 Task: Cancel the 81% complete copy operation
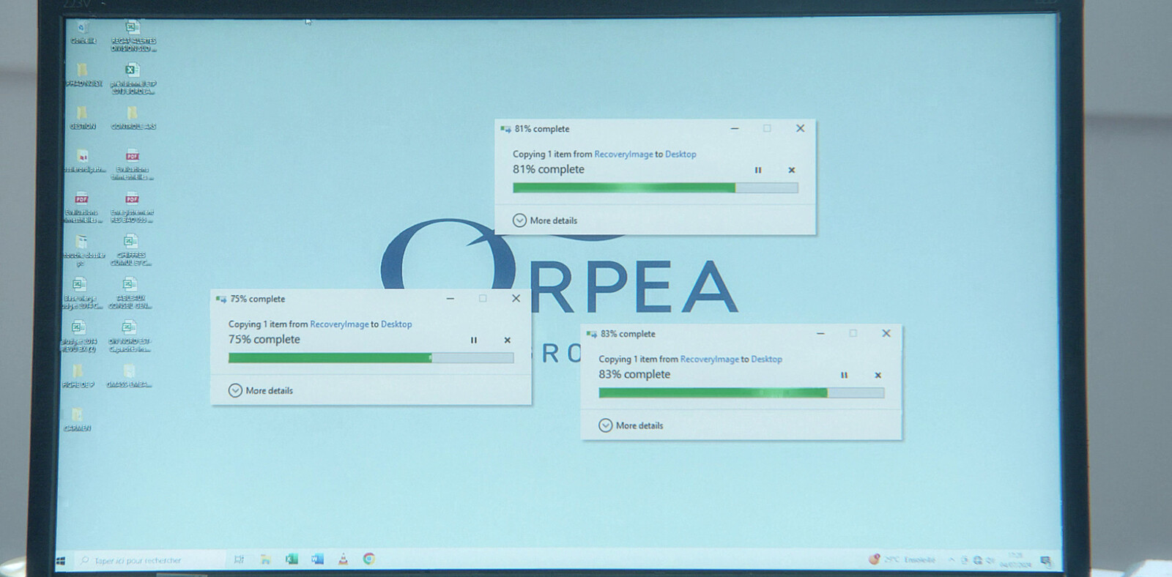click(x=791, y=170)
